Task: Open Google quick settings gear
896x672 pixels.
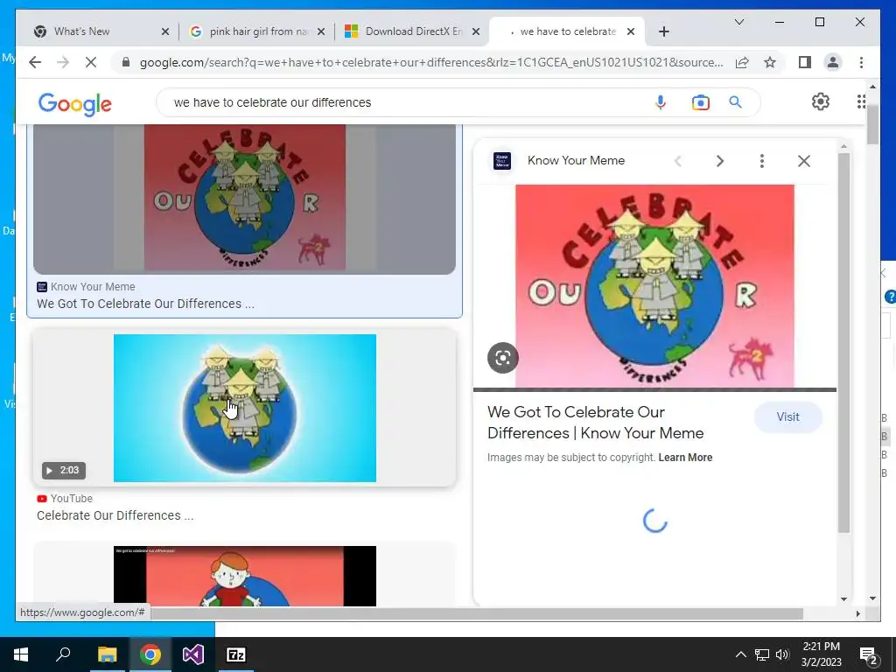Action: 820,101
